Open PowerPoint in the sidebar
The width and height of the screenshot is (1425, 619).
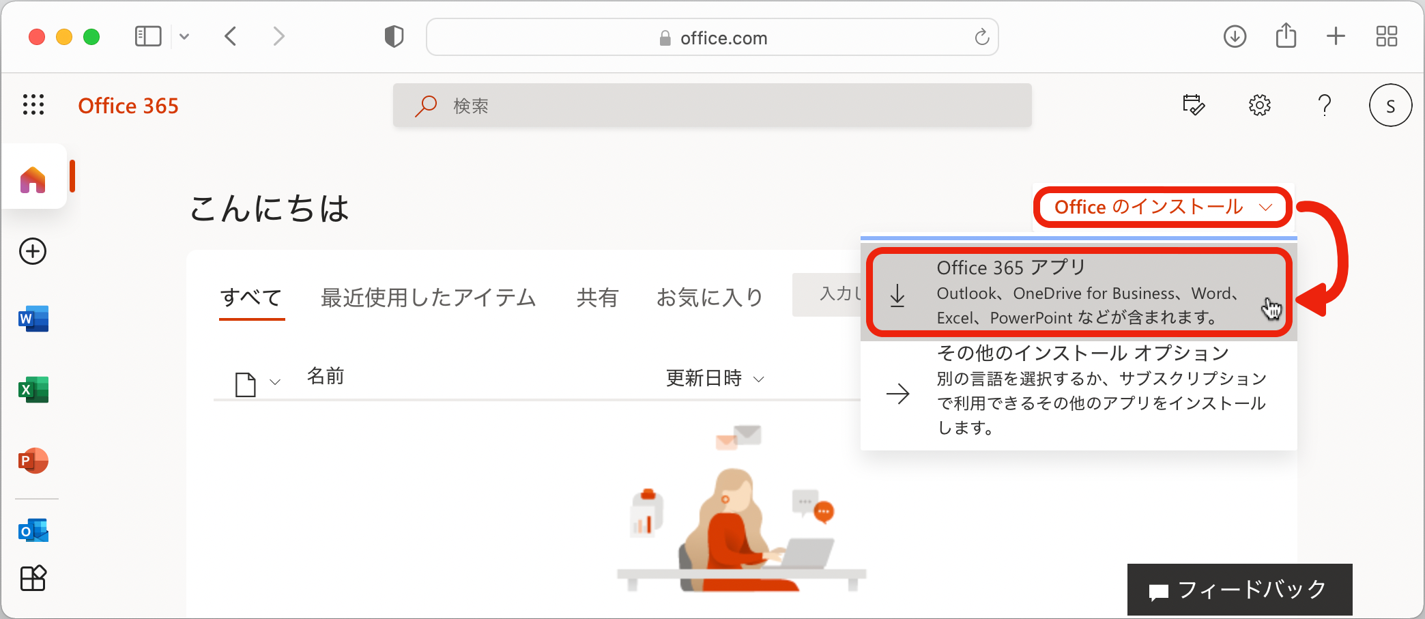(x=33, y=461)
